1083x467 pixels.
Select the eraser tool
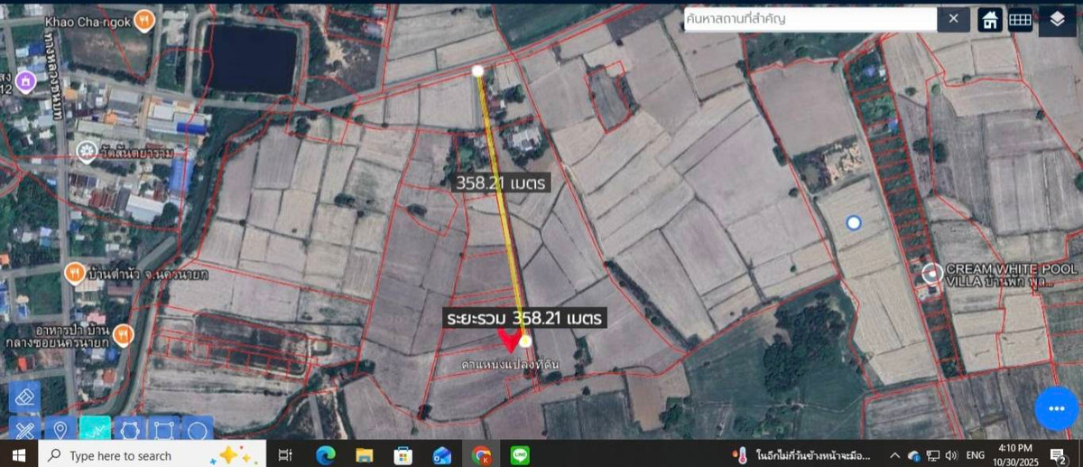click(24, 397)
